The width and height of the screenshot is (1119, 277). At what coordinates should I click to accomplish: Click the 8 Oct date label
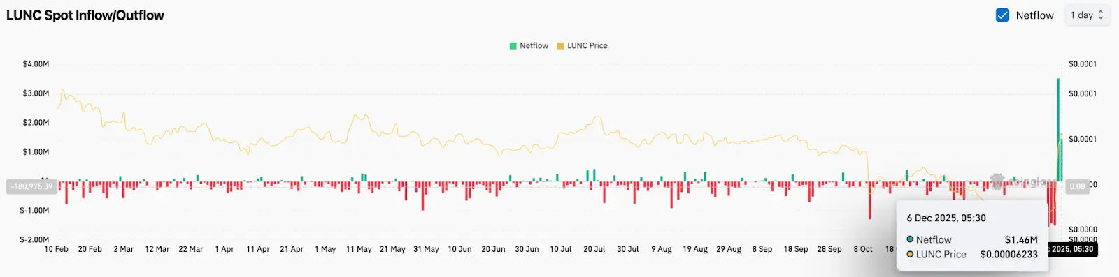click(x=863, y=249)
